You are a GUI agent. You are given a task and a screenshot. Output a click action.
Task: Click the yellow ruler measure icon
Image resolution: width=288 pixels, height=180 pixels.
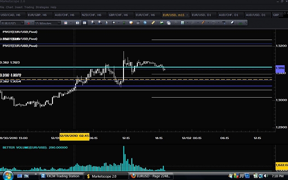click(x=153, y=23)
